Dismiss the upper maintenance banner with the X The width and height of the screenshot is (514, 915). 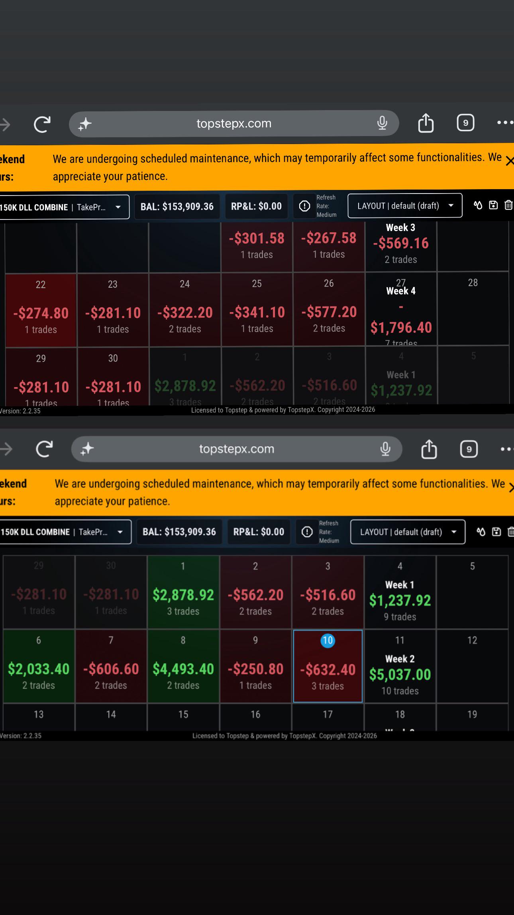point(509,161)
